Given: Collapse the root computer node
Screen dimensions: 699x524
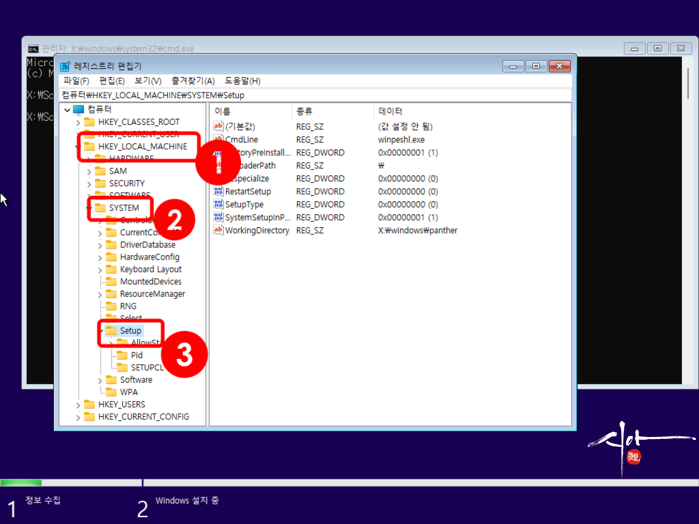Looking at the screenshot, I should pos(67,110).
